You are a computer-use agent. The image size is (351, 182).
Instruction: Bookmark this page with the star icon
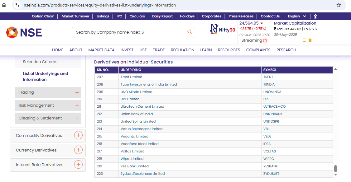(x=339, y=5)
